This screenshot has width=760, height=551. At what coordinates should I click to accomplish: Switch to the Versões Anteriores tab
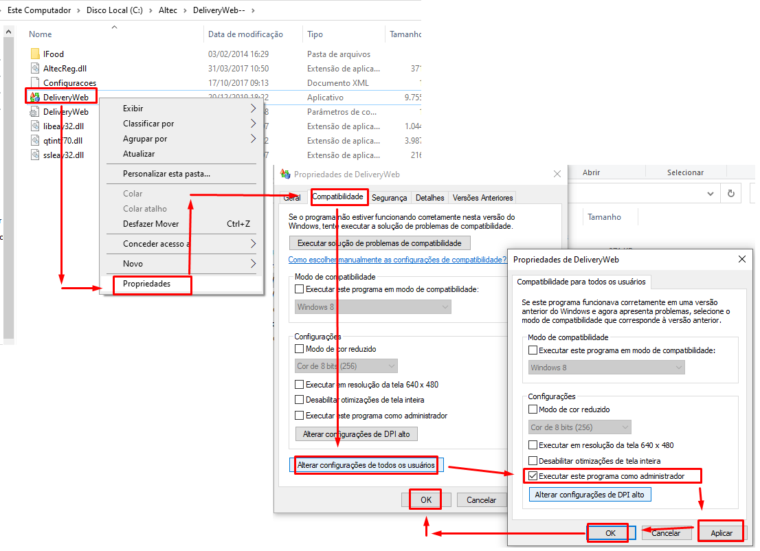click(483, 198)
